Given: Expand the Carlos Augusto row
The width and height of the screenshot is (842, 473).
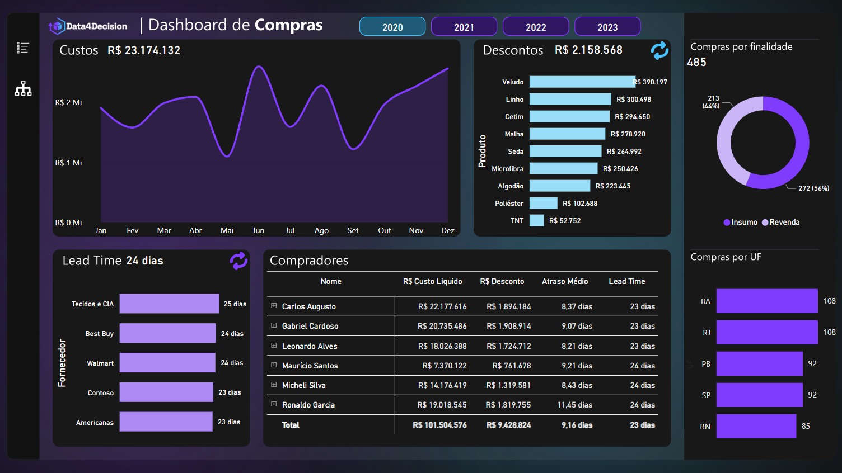Looking at the screenshot, I should (x=274, y=306).
